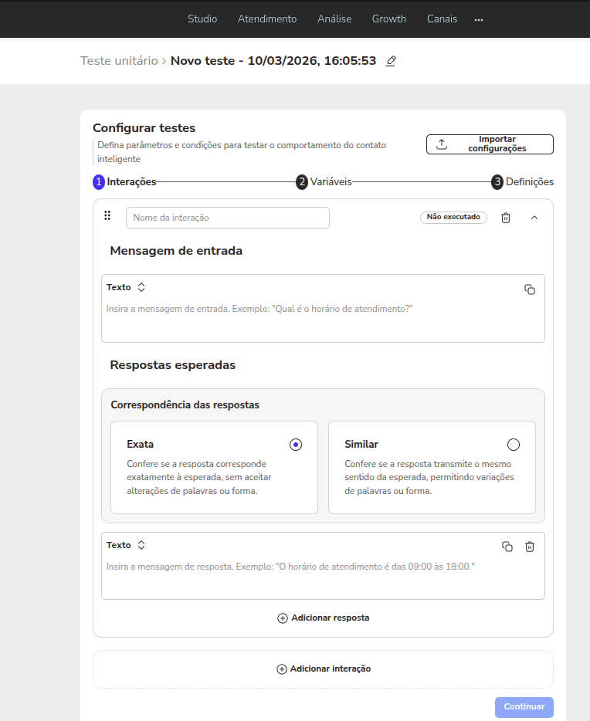Select the Exata matching radio button
590x721 pixels.
click(296, 445)
